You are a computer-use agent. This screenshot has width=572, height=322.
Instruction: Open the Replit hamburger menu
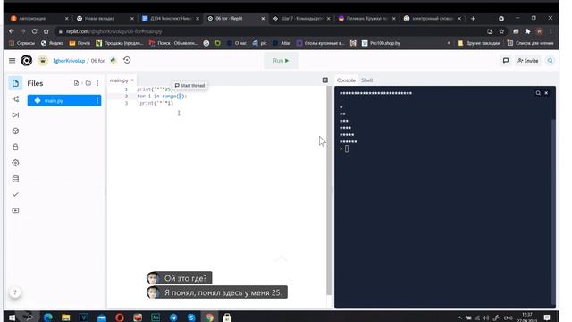[12, 61]
